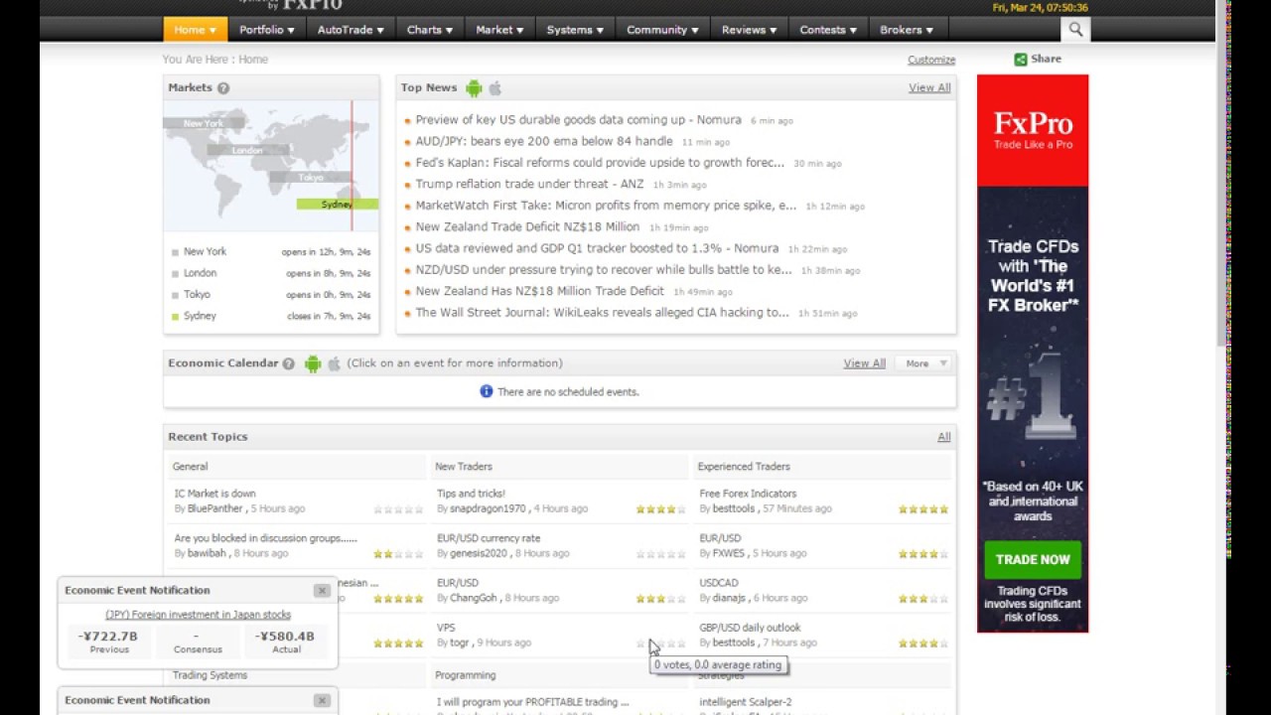Click TRADE NOW button in FxPro ad
1271x715 pixels.
[x=1033, y=559]
